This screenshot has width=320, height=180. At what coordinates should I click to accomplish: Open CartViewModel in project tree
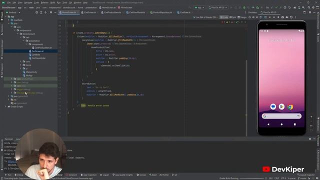(37, 58)
